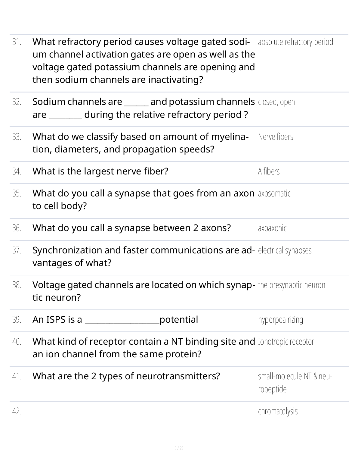The height and width of the screenshot is (464, 358).
Task: Click the question about myelination classification
Action: point(140,143)
